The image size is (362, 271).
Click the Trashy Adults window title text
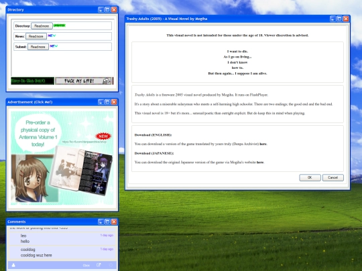167,19
